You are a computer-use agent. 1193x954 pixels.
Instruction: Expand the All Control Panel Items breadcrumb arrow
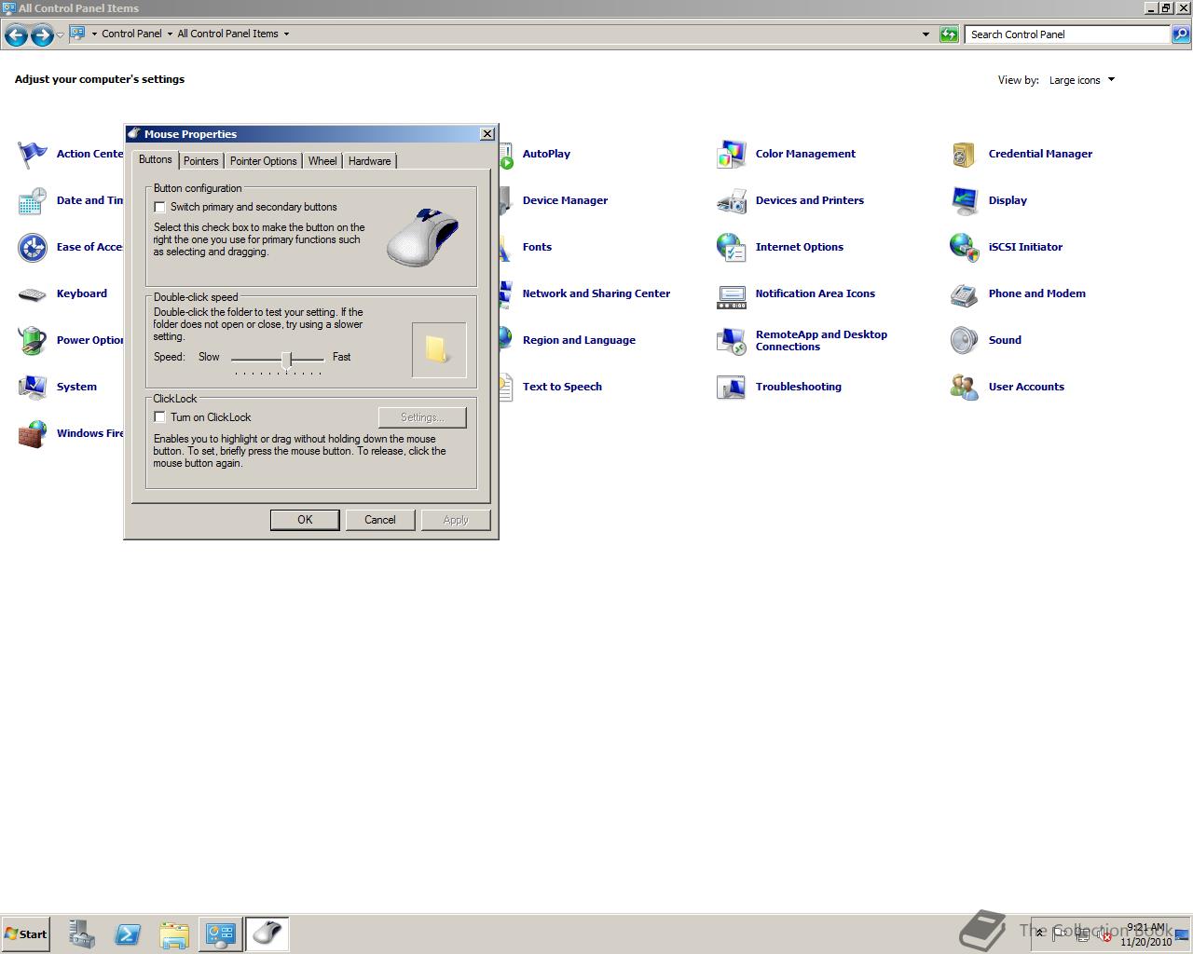(286, 34)
